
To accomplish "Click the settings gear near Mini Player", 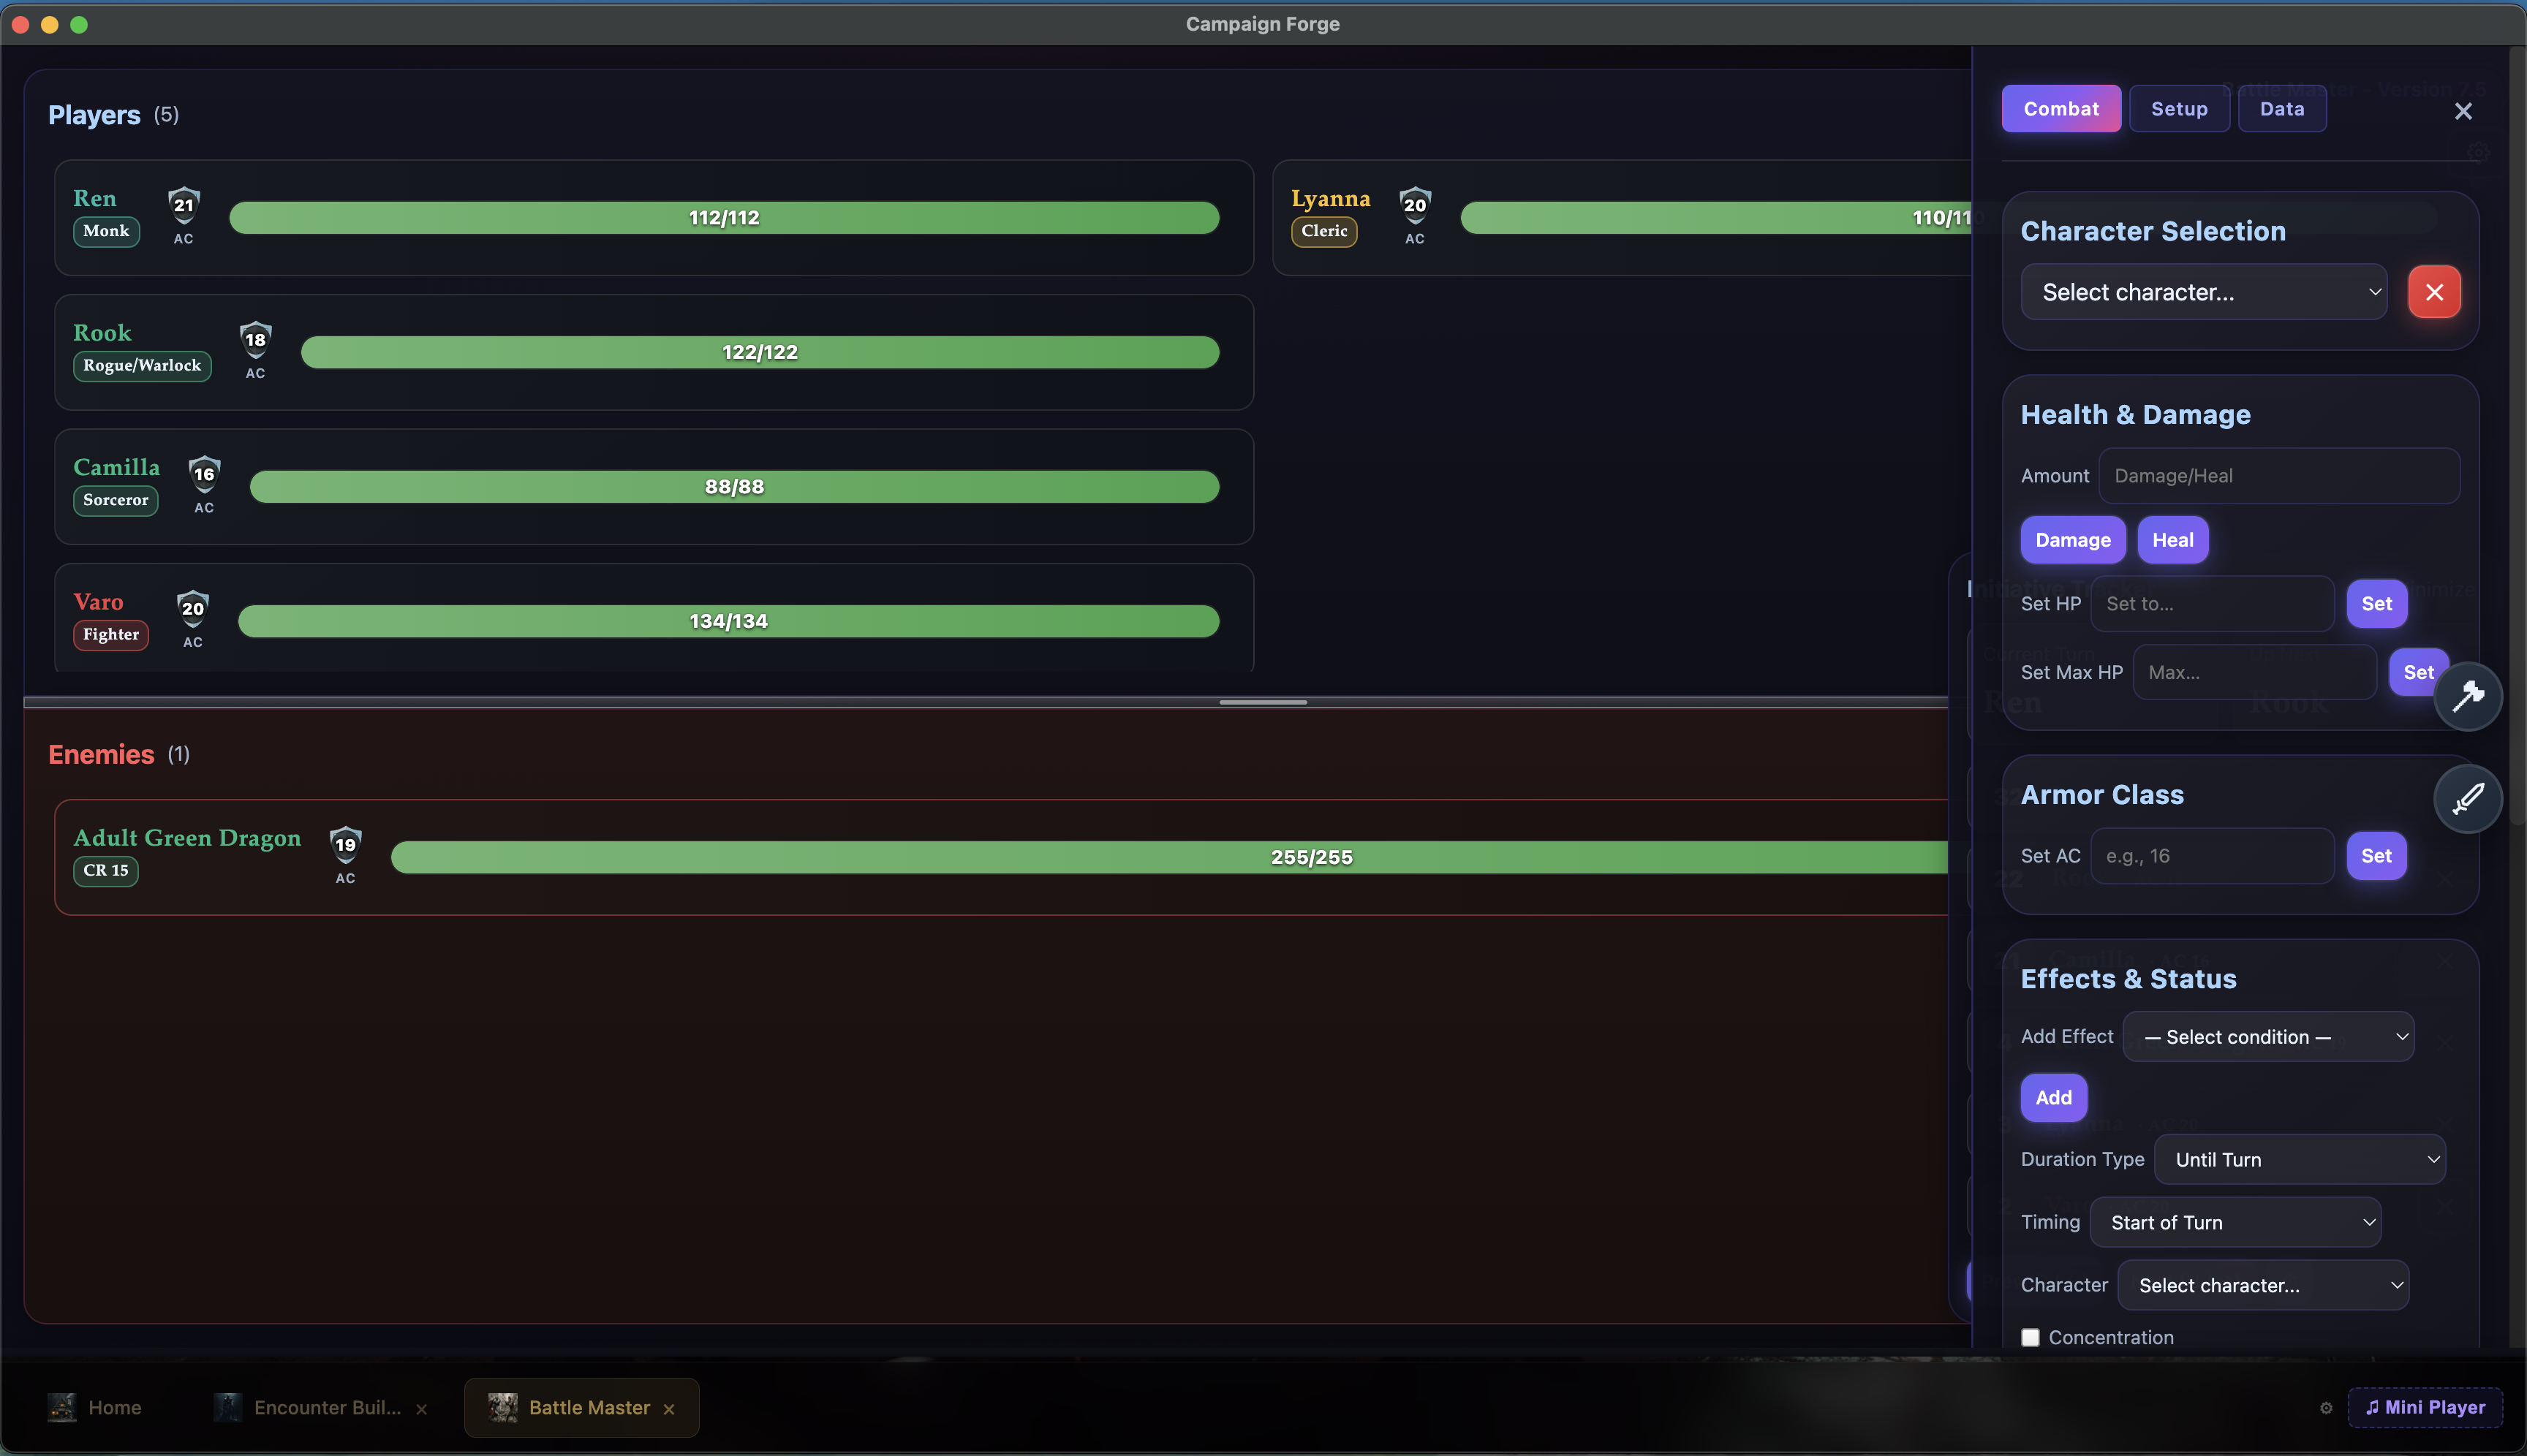I will point(2326,1408).
